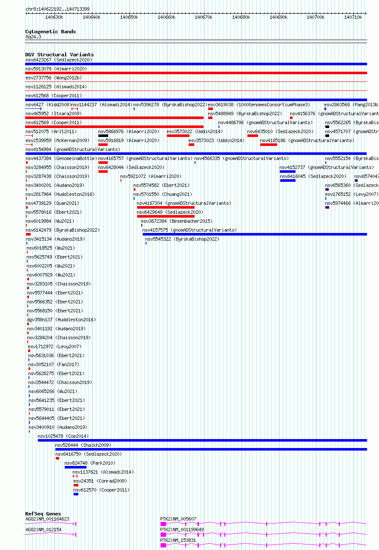Select the nsv3284955 (Chaisson2019) variant label
Viewport: 379px width, 550px height.
click(x=57, y=167)
